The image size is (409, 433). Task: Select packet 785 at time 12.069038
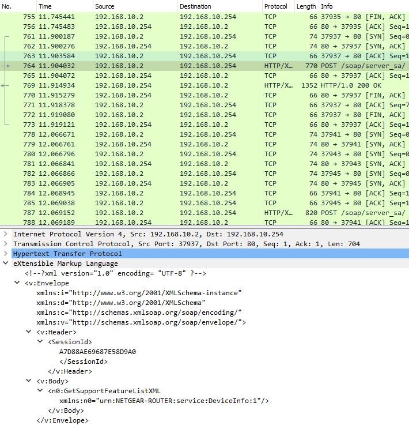click(204, 203)
